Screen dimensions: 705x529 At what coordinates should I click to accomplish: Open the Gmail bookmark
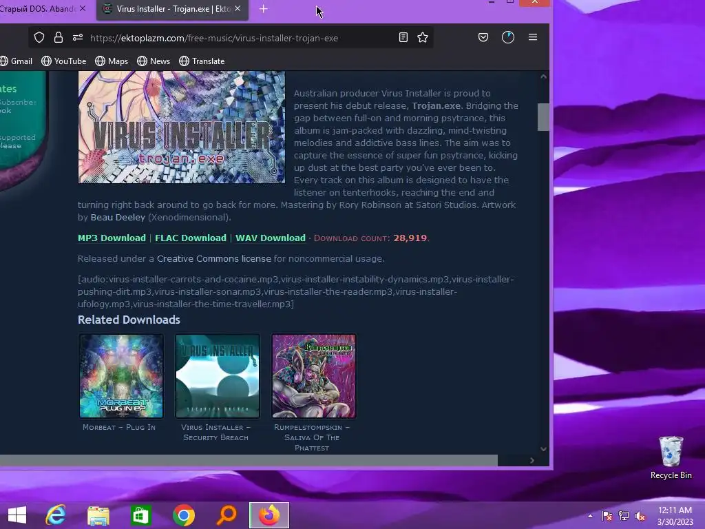[x=17, y=61]
